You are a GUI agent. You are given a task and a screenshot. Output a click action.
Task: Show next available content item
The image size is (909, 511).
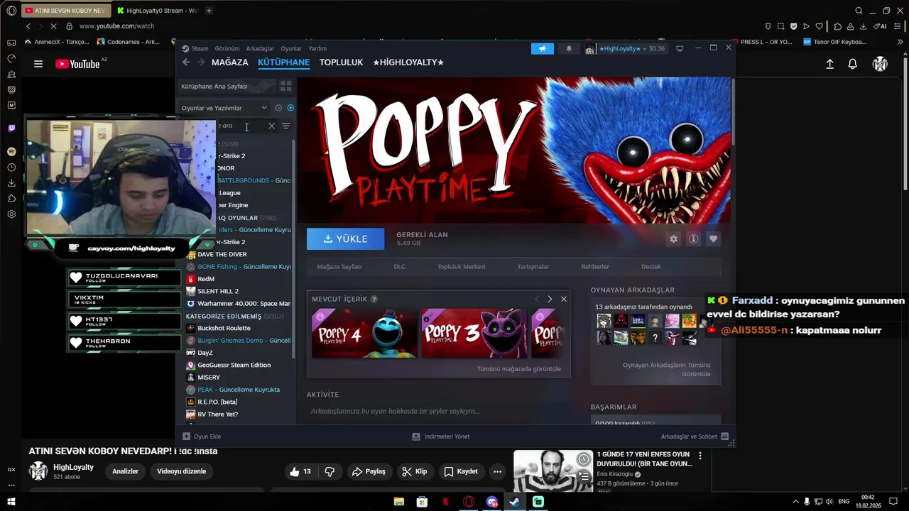point(550,299)
